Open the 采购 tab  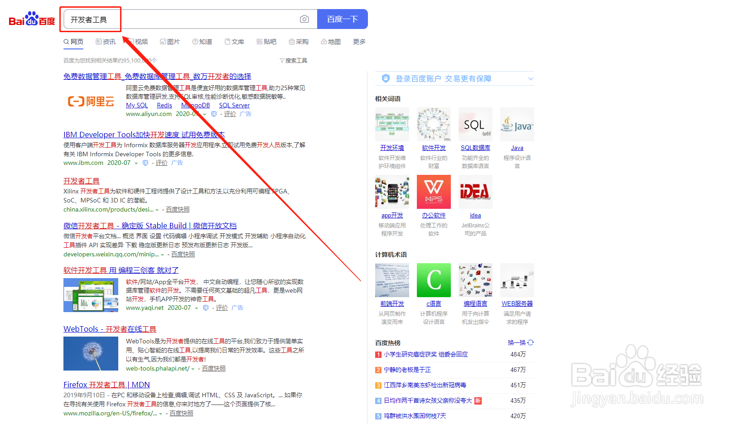pyautogui.click(x=299, y=42)
